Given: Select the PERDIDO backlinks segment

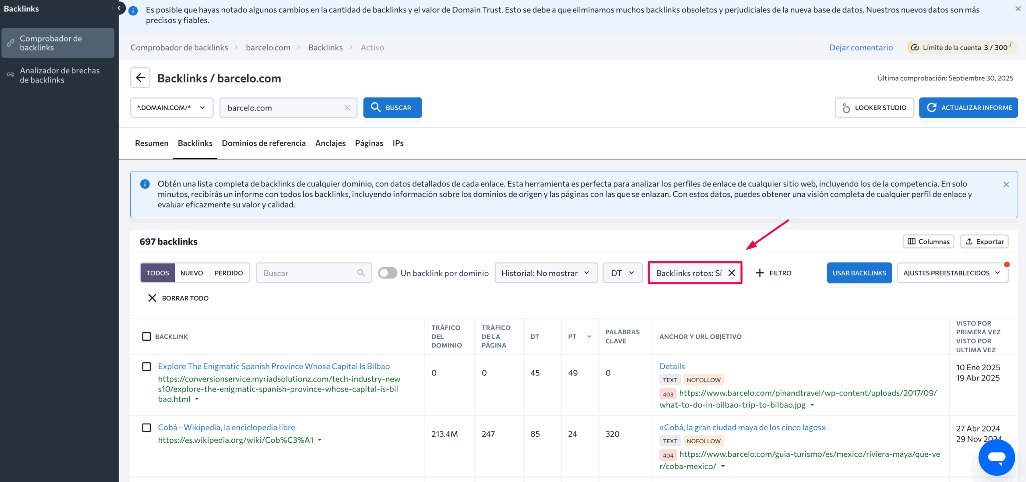Looking at the screenshot, I should click(228, 273).
